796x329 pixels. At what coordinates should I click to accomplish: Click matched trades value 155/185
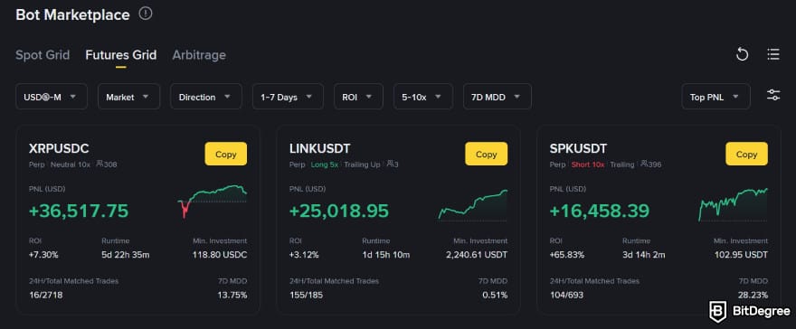point(306,295)
